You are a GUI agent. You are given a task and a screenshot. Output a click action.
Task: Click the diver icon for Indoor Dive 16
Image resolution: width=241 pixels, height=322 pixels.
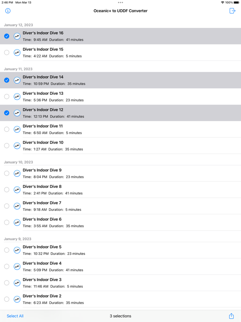tap(17, 36)
